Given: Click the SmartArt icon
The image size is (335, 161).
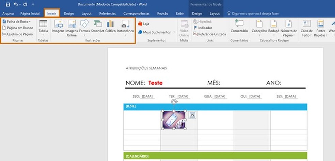Looking at the screenshot, I should (x=97, y=26).
